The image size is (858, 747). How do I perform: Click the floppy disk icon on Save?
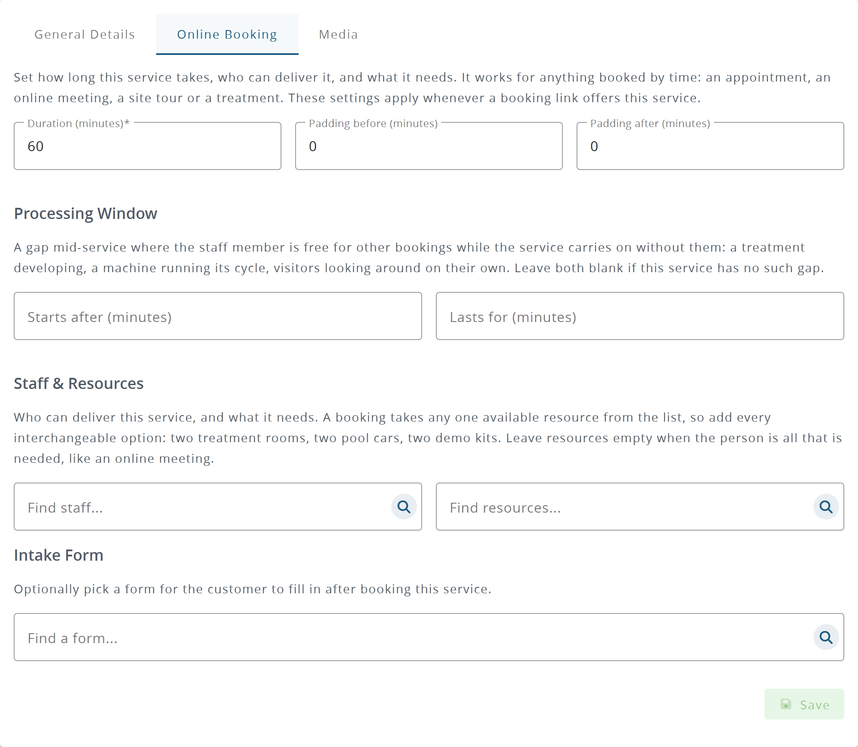(786, 704)
